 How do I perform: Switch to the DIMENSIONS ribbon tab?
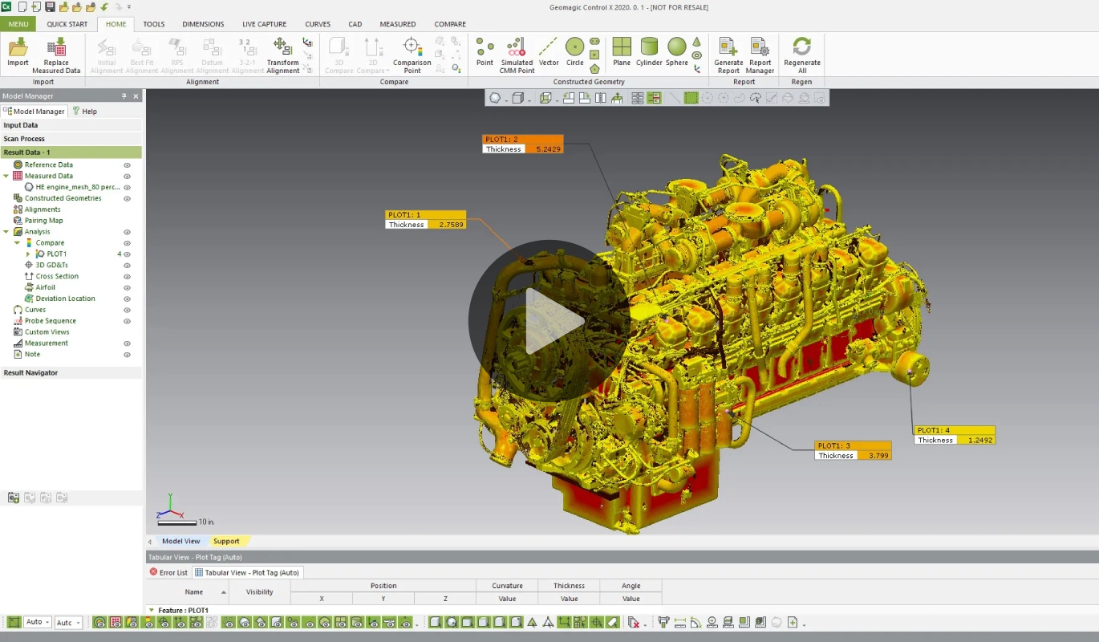point(203,24)
